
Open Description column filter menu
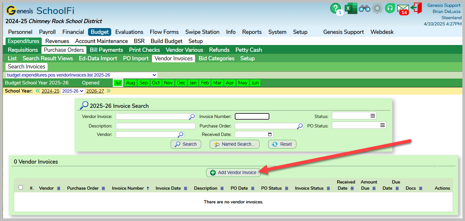point(222,188)
